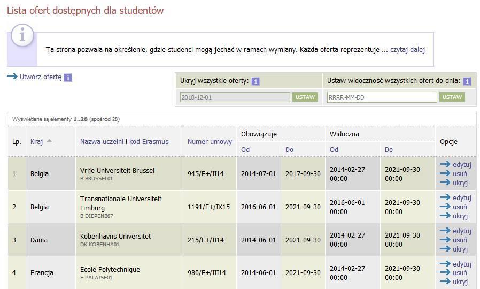Click usuń arrow icon for Kobenhavns Universitet row

click(445, 240)
